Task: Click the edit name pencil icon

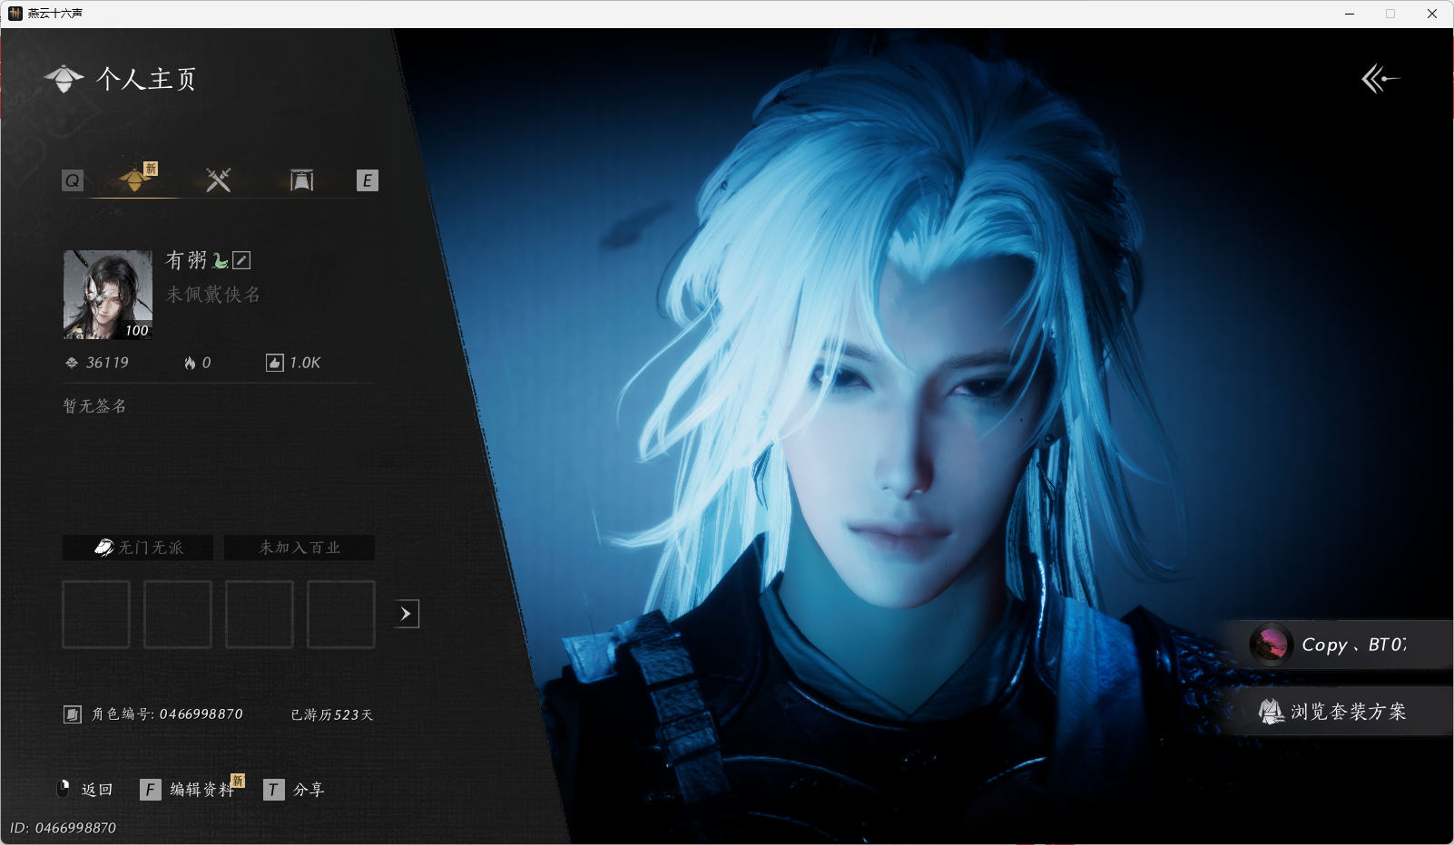Action: [241, 260]
